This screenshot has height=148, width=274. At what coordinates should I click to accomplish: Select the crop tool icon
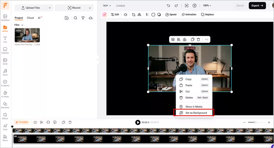coord(134,15)
